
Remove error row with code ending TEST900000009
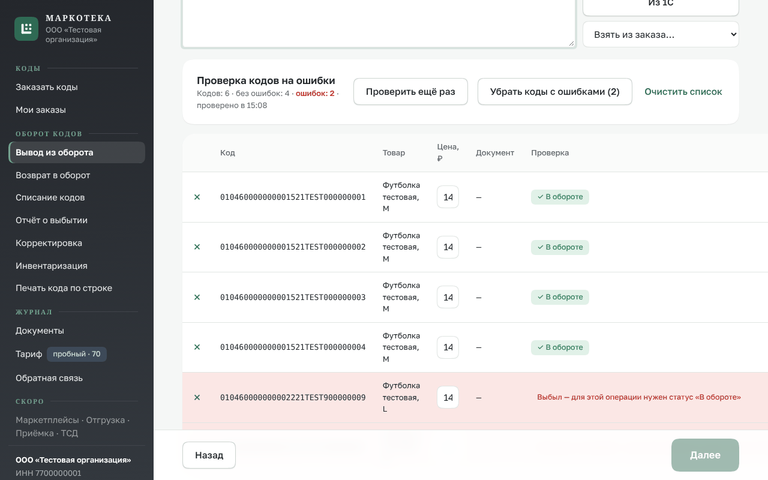coord(197,398)
